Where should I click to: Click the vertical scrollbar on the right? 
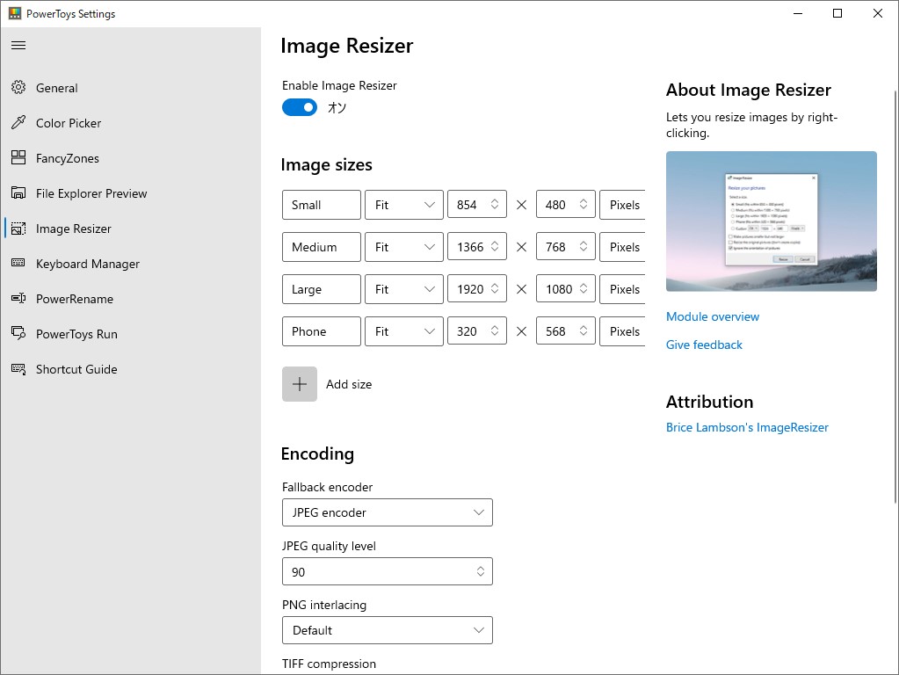(x=895, y=297)
